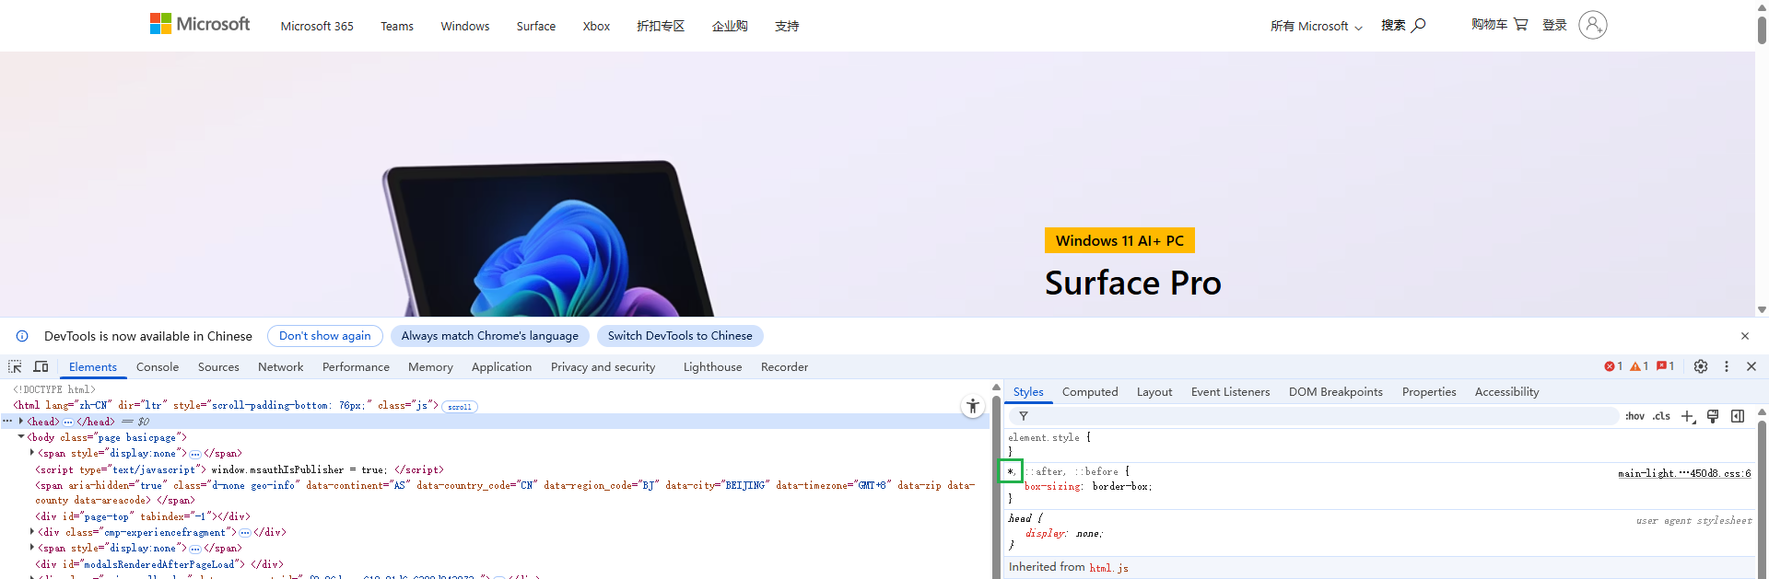Viewport: 1769px width, 579px height.
Task: Toggle the device toolbar icon
Action: (41, 366)
